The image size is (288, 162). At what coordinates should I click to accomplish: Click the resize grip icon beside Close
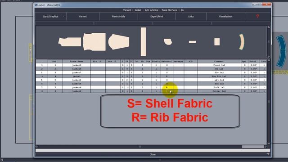click(x=268, y=154)
